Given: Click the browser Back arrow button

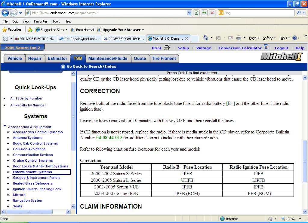Looking at the screenshot, I should (5, 13).
